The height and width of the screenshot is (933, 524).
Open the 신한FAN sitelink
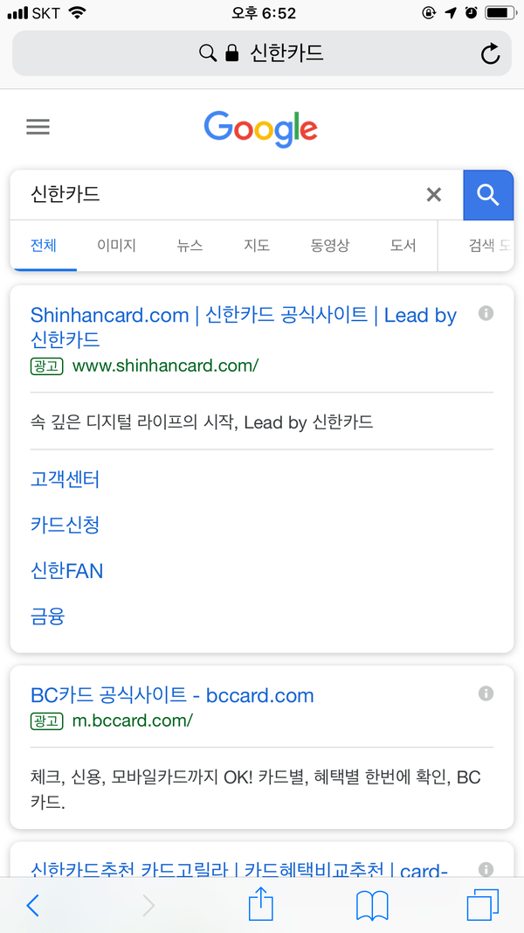(x=67, y=571)
